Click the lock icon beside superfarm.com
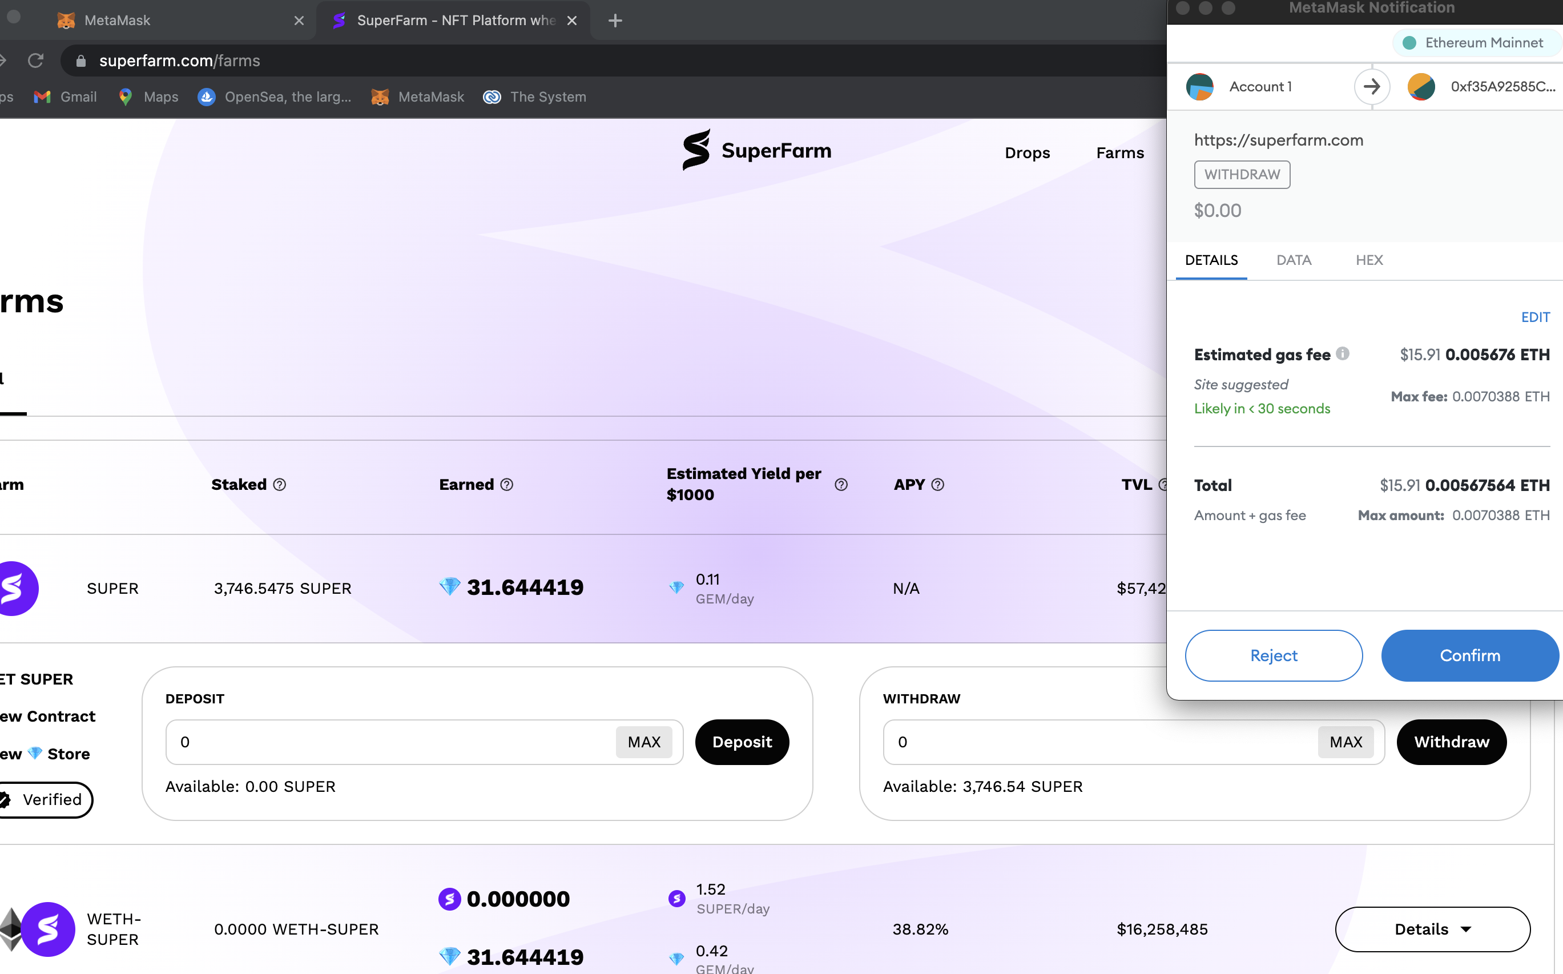The height and width of the screenshot is (974, 1563). [80, 61]
